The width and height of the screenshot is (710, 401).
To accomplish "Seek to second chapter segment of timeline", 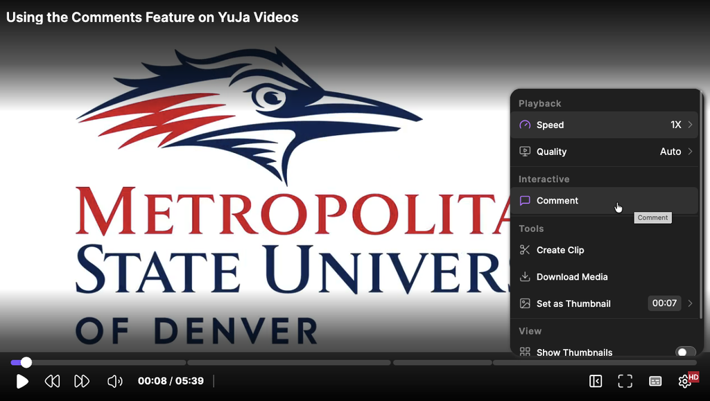I will point(289,363).
